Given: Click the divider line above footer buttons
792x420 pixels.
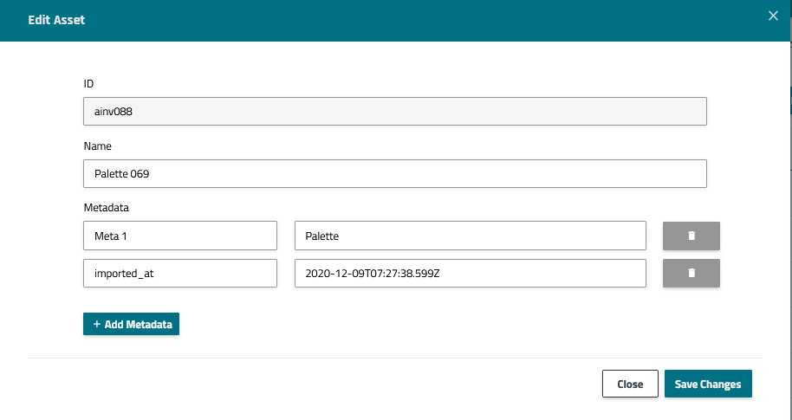Looking at the screenshot, I should [x=395, y=358].
